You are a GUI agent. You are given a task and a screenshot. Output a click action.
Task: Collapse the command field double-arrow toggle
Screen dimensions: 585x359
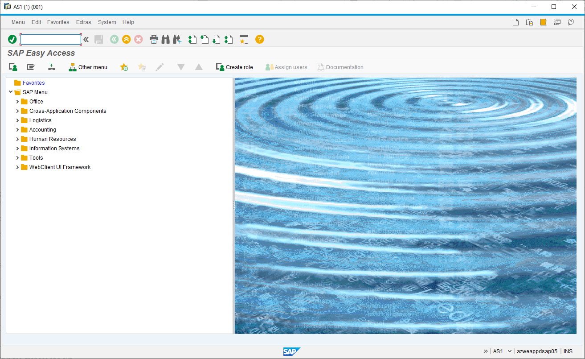[86, 40]
